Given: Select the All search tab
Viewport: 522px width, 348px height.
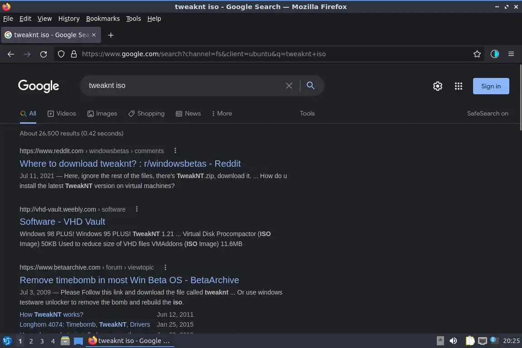Looking at the screenshot, I should (x=28, y=114).
